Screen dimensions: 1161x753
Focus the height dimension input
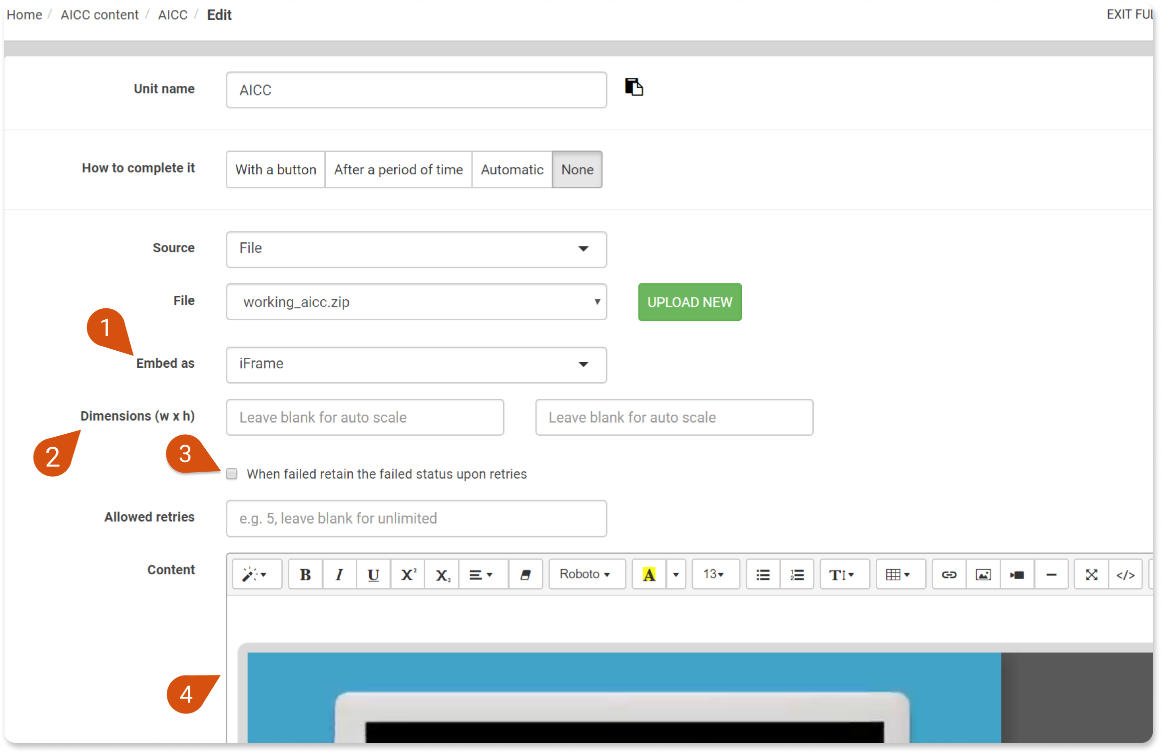pos(674,417)
